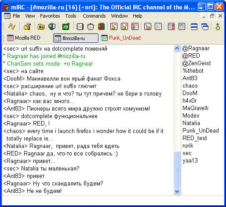Image resolution: width=226 pixels, height=207 pixels.
Task: Open the Favorites menu
Action: pos(50,16)
